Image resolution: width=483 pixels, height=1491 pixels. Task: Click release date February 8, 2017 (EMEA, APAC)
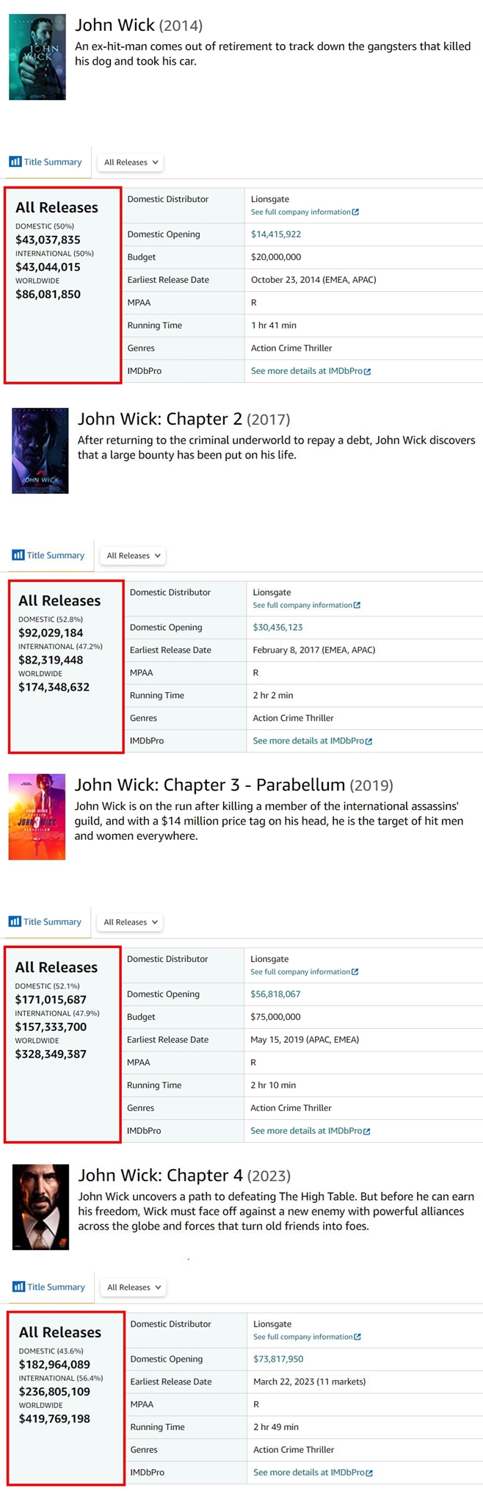[314, 650]
